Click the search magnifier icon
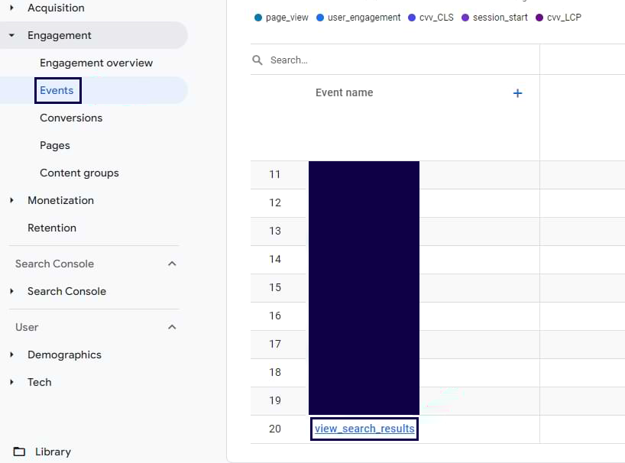This screenshot has height=463, width=625. pos(257,60)
